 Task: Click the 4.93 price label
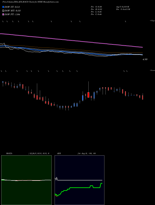(x=145, y=59)
